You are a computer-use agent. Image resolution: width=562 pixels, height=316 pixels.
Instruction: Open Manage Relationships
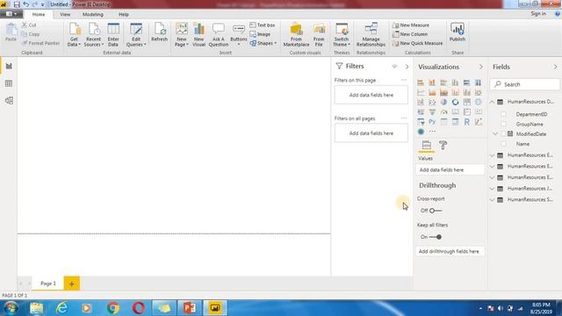pyautogui.click(x=371, y=35)
